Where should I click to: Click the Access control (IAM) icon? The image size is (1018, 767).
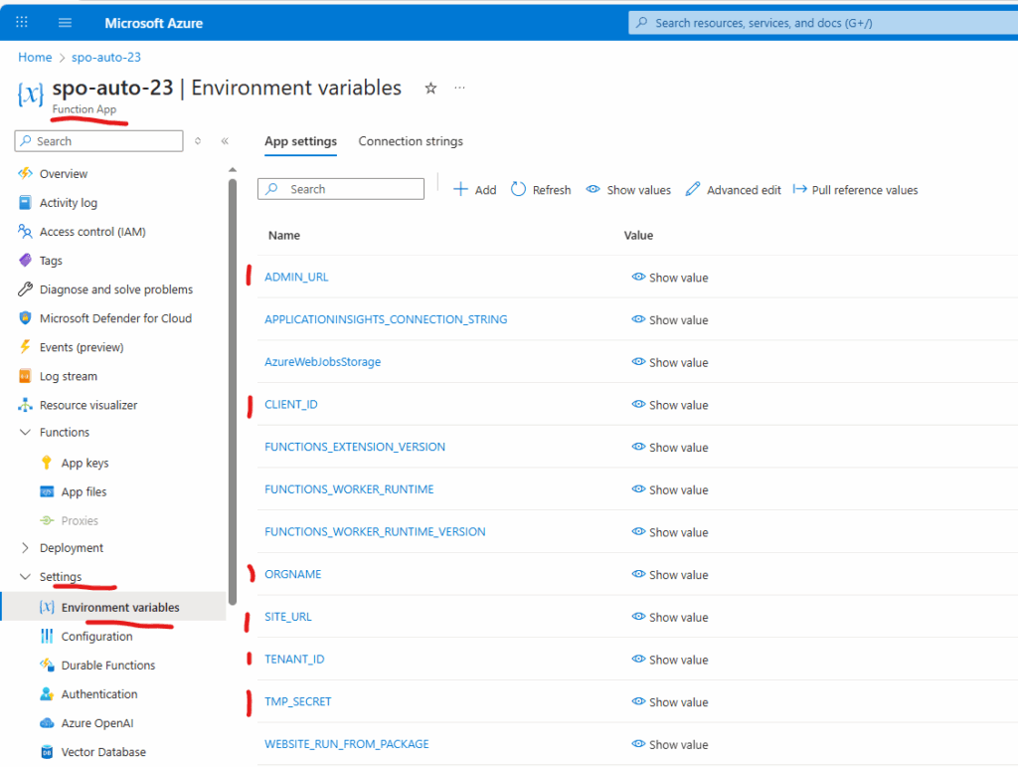[25, 231]
